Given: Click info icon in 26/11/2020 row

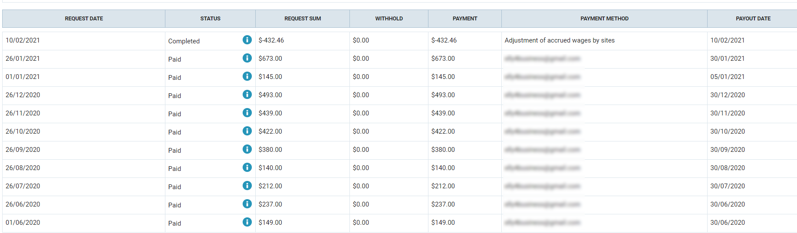Looking at the screenshot, I should (247, 113).
